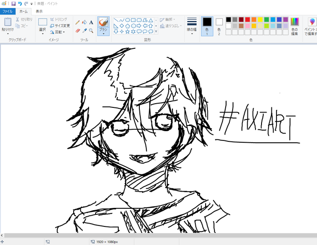
Task: Switch to the 表示 tab
Action: 39,11
